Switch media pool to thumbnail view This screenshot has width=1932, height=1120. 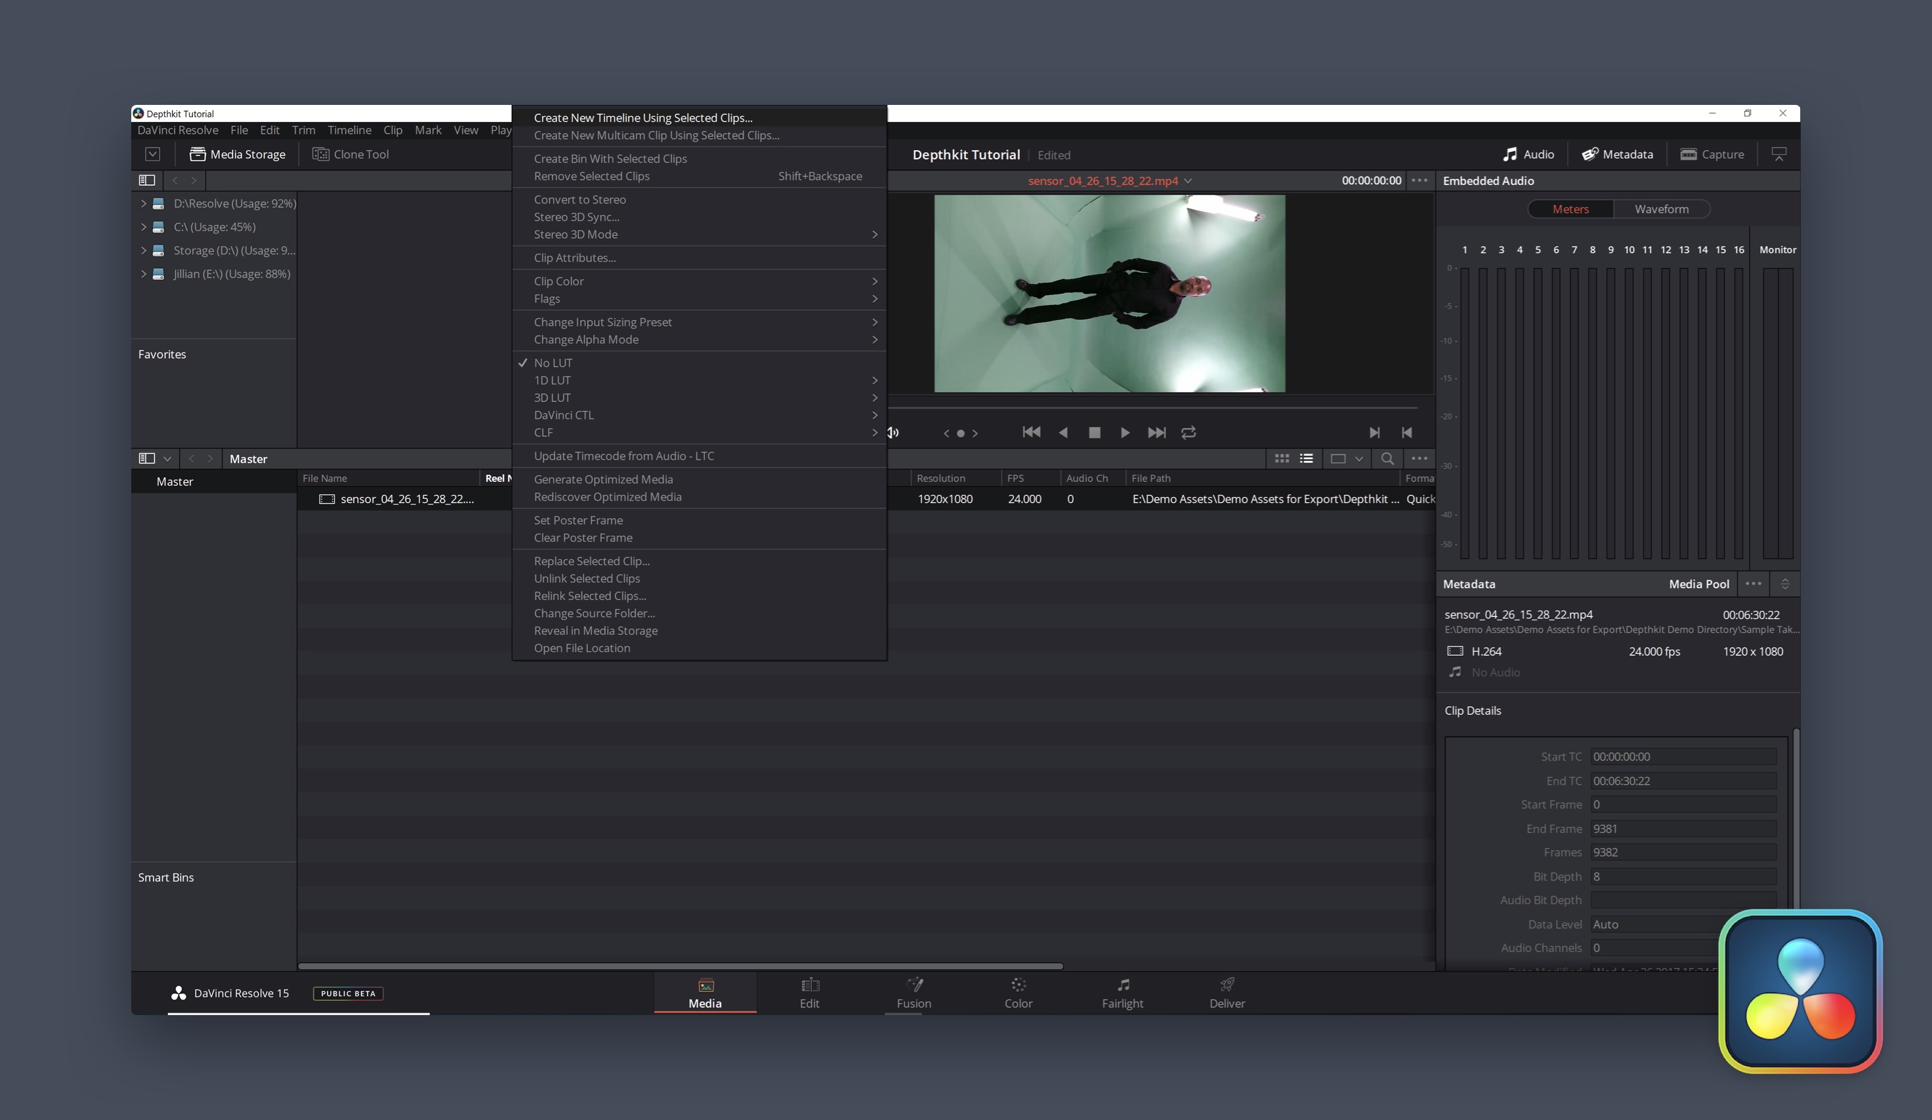1281,459
